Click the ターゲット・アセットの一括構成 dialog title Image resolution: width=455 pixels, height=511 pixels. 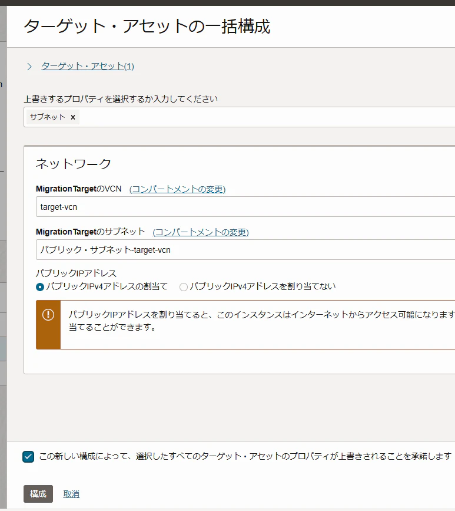(147, 26)
